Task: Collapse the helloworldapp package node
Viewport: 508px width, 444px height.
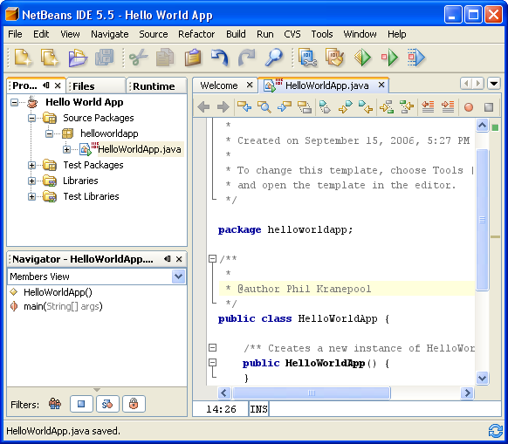Action: pos(49,133)
